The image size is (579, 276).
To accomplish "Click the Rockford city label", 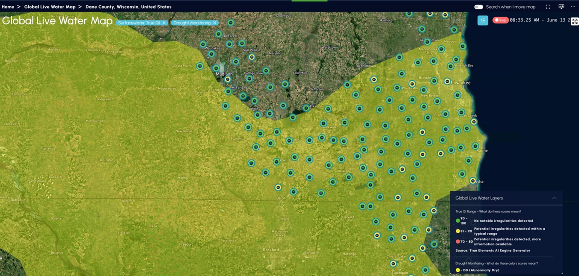I will coord(271,250).
